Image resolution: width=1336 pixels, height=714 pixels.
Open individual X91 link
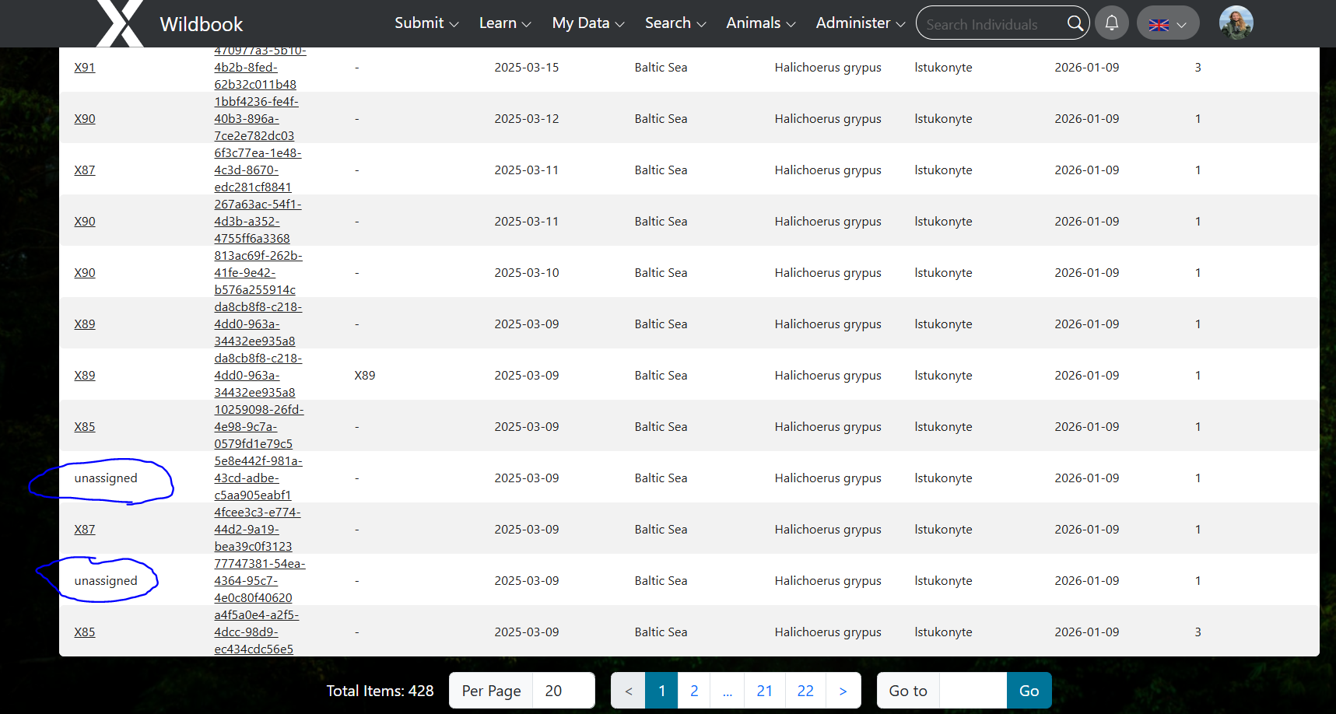[85, 68]
